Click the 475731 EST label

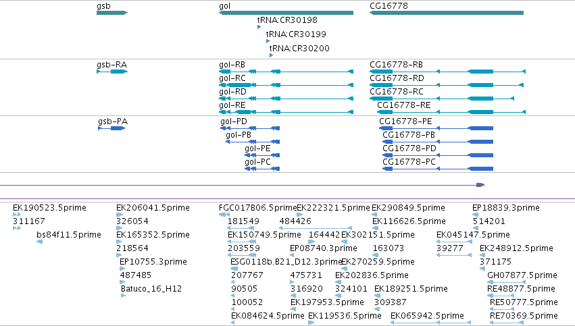coord(306,276)
